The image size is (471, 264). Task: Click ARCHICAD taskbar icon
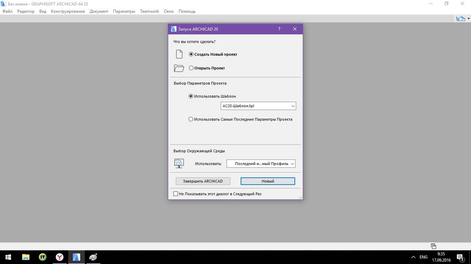pyautogui.click(x=77, y=257)
